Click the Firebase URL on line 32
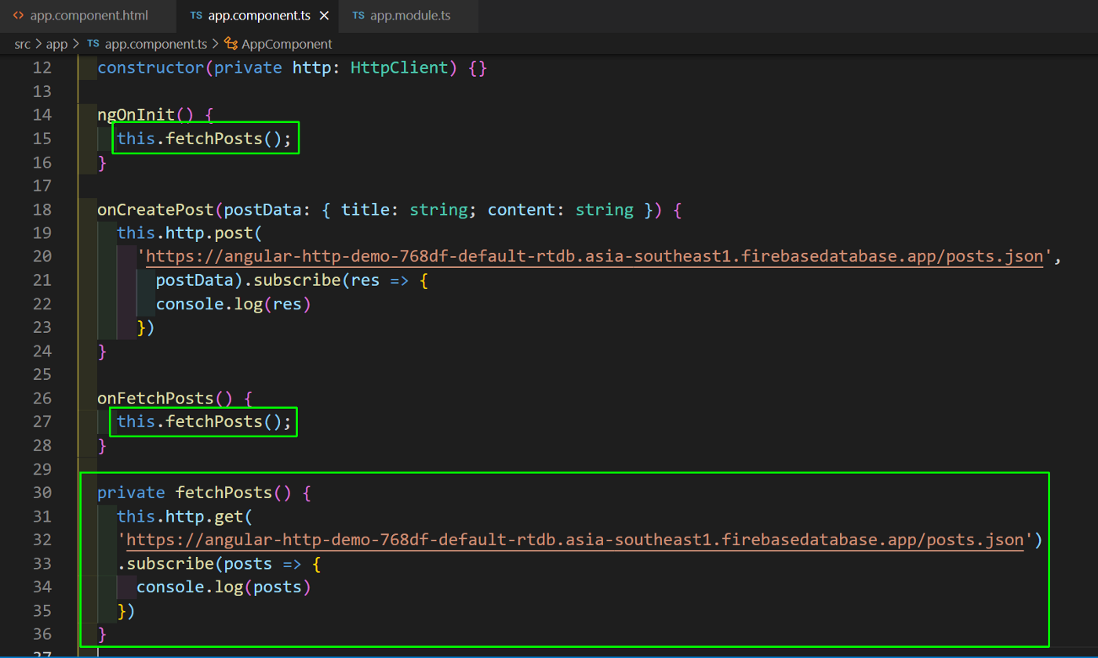1098x658 pixels. click(x=576, y=539)
